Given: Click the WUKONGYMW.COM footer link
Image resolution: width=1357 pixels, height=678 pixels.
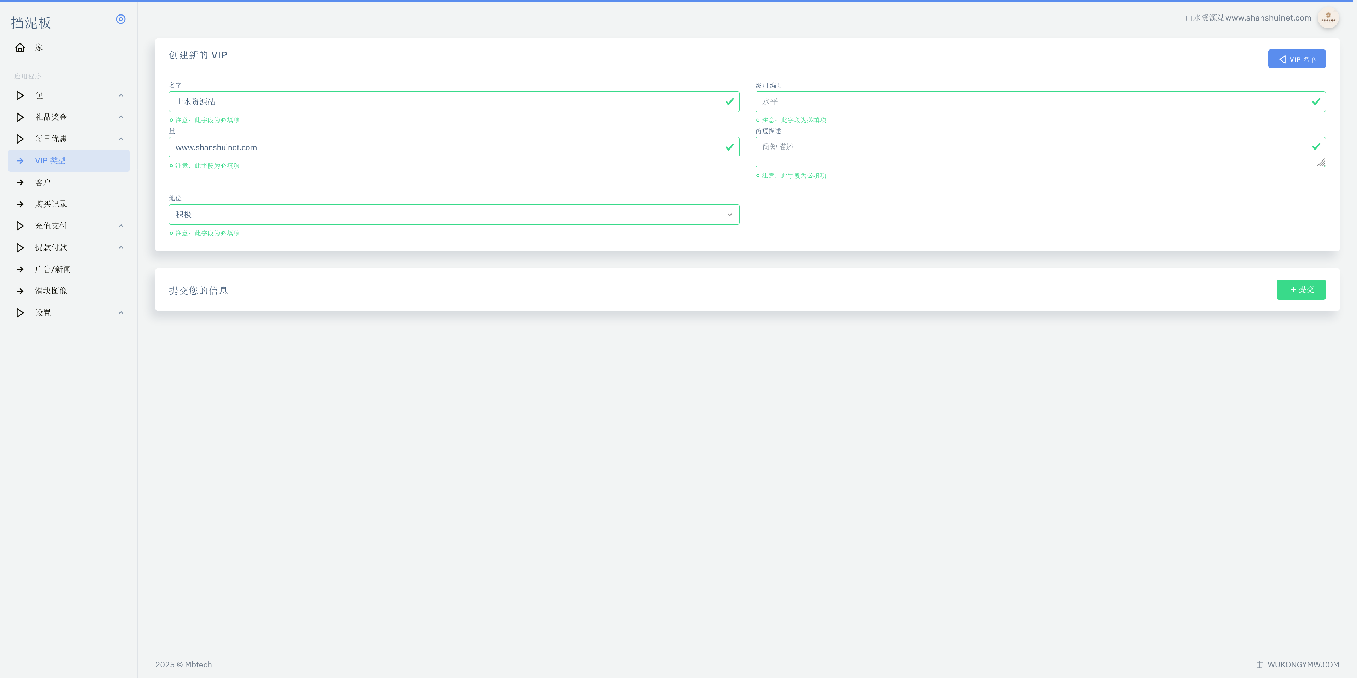Looking at the screenshot, I should [1303, 664].
